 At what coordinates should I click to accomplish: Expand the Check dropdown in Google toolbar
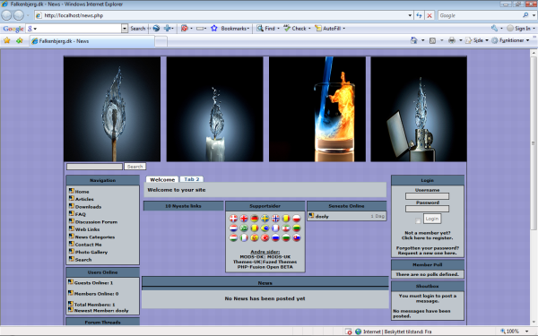point(309,29)
